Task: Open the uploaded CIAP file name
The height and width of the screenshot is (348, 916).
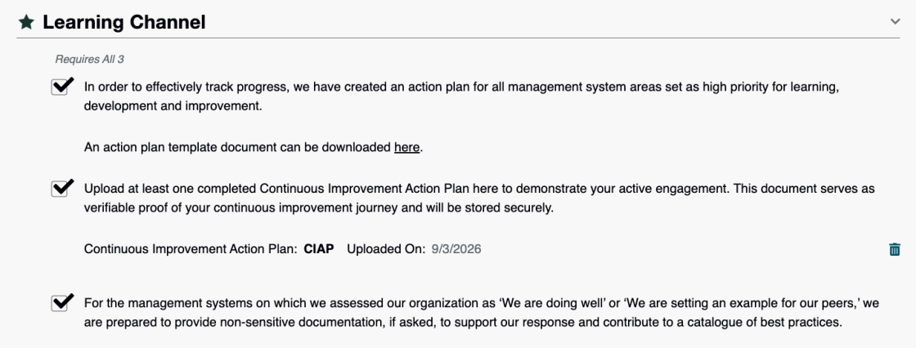Action: click(x=319, y=248)
